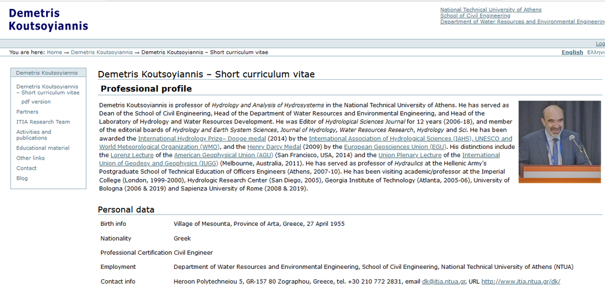605x289 pixels.
Task: Open National Technical University of Athens link
Action: pos(490,9)
